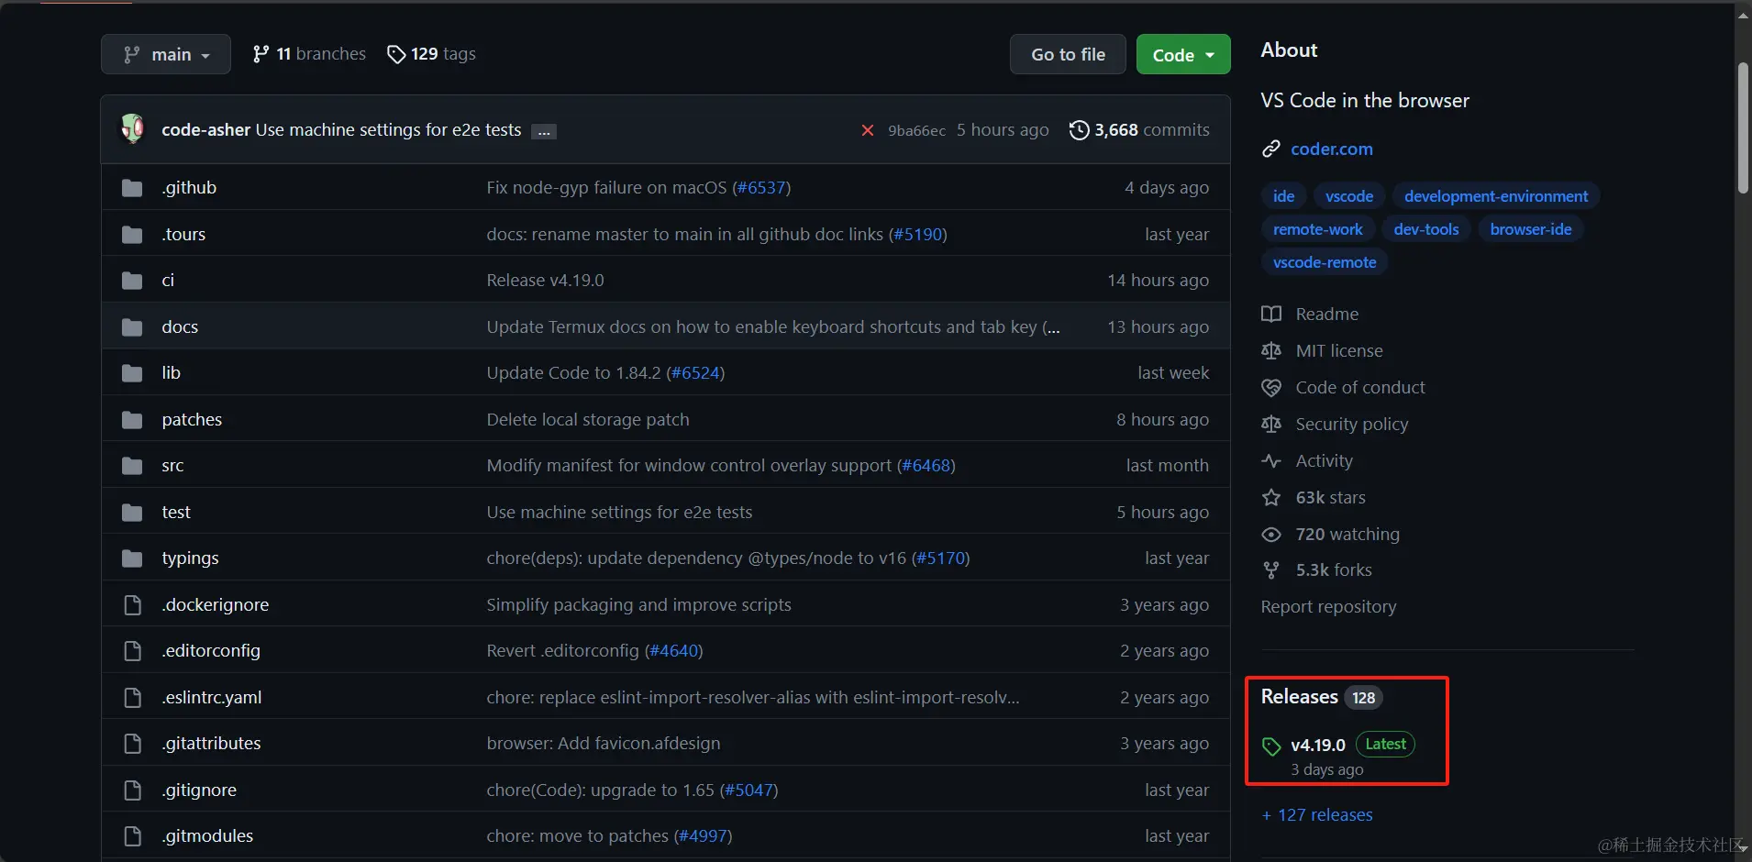Viewport: 1752px width, 862px height.
Task: Open the .eslintrc.yaml file name
Action: tap(212, 698)
